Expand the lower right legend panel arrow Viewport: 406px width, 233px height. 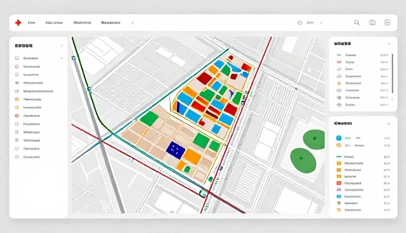click(389, 123)
